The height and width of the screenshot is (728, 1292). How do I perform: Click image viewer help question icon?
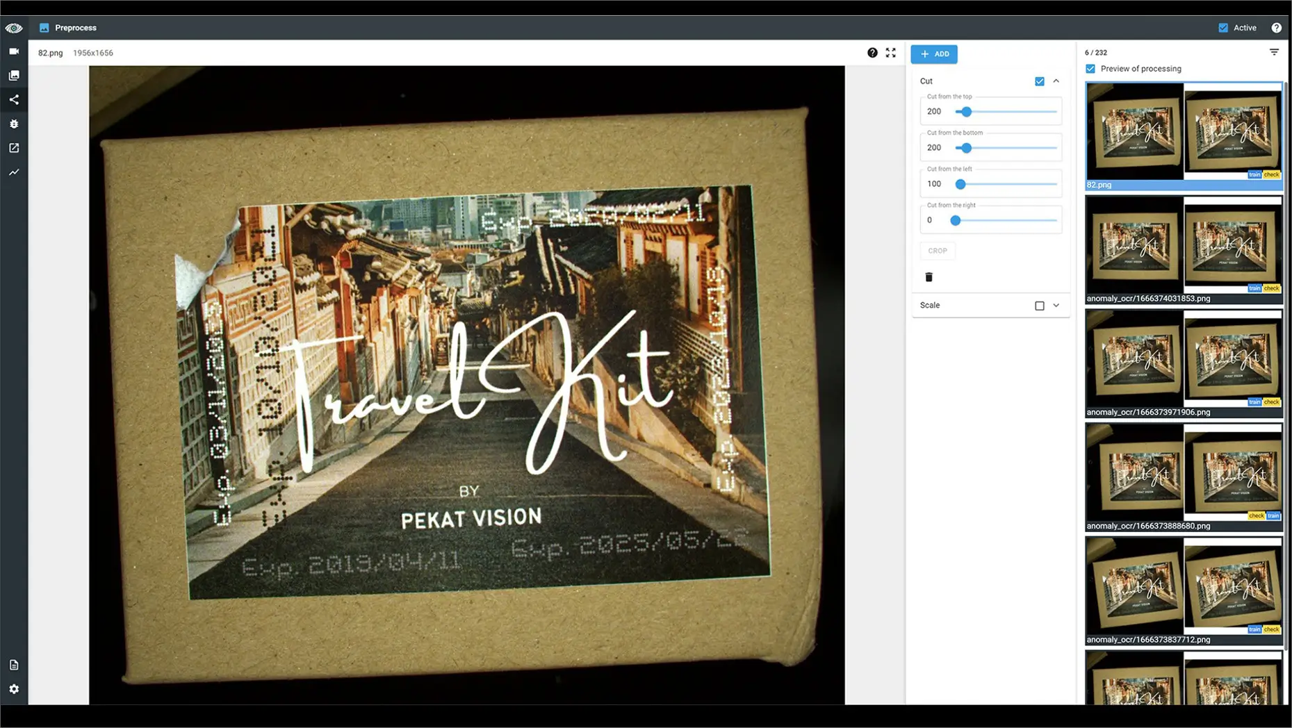872,53
